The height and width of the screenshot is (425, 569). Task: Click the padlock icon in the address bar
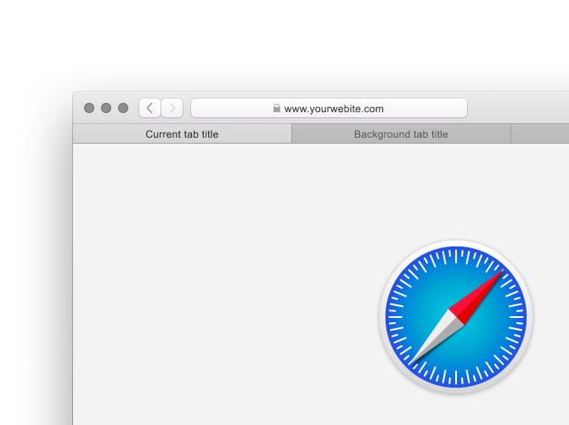coord(277,108)
